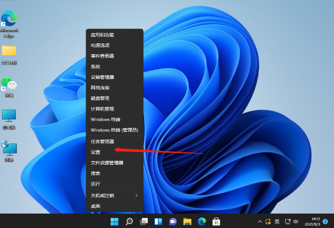
Task: Open taskbar Search magnifier icon
Action: [129, 221]
